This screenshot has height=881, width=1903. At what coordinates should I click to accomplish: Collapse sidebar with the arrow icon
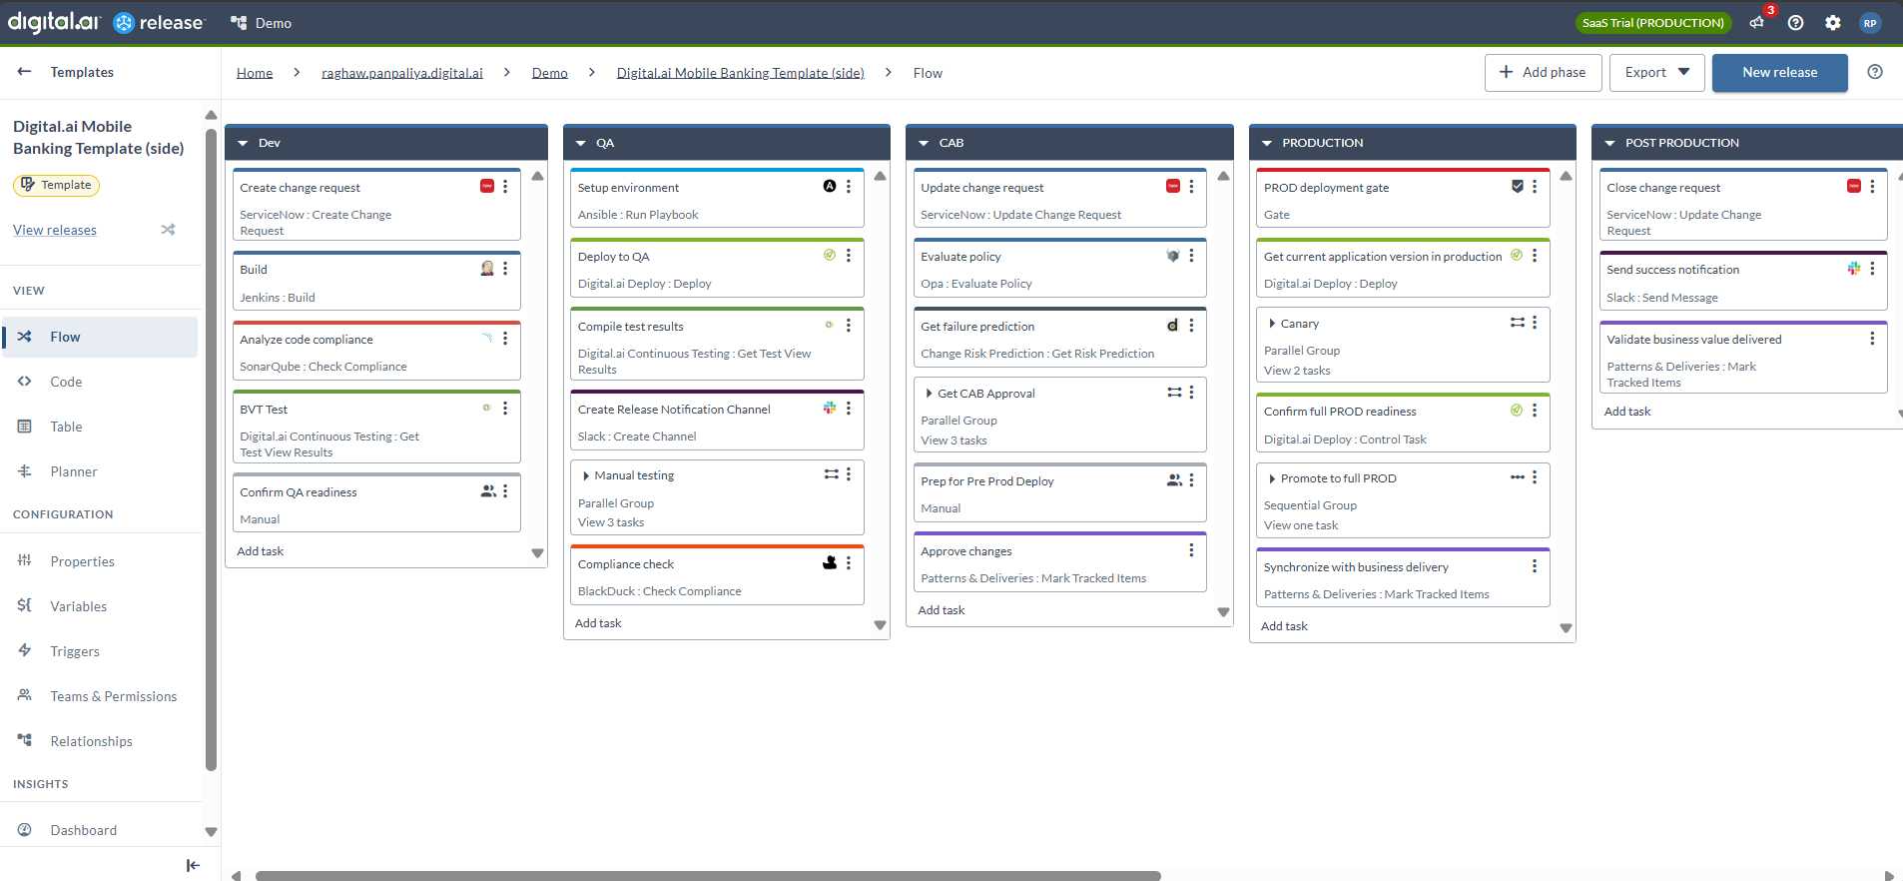tap(193, 865)
